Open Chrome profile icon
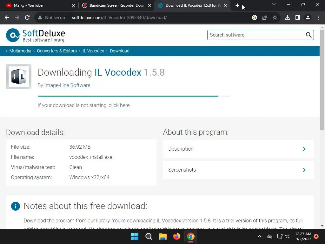Image resolution: width=325 pixels, height=244 pixels. pos(308,18)
